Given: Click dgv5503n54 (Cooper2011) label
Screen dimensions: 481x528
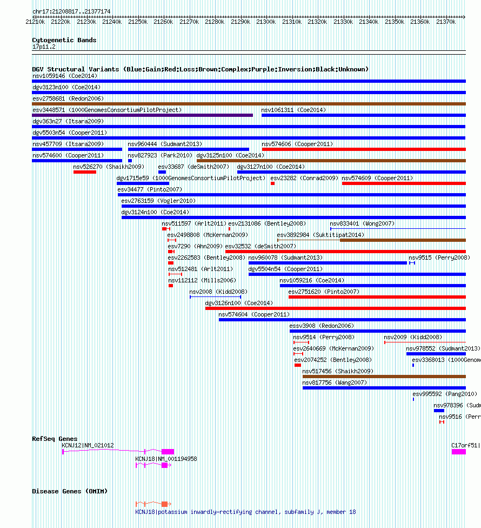Looking at the screenshot, I should pos(70,133).
